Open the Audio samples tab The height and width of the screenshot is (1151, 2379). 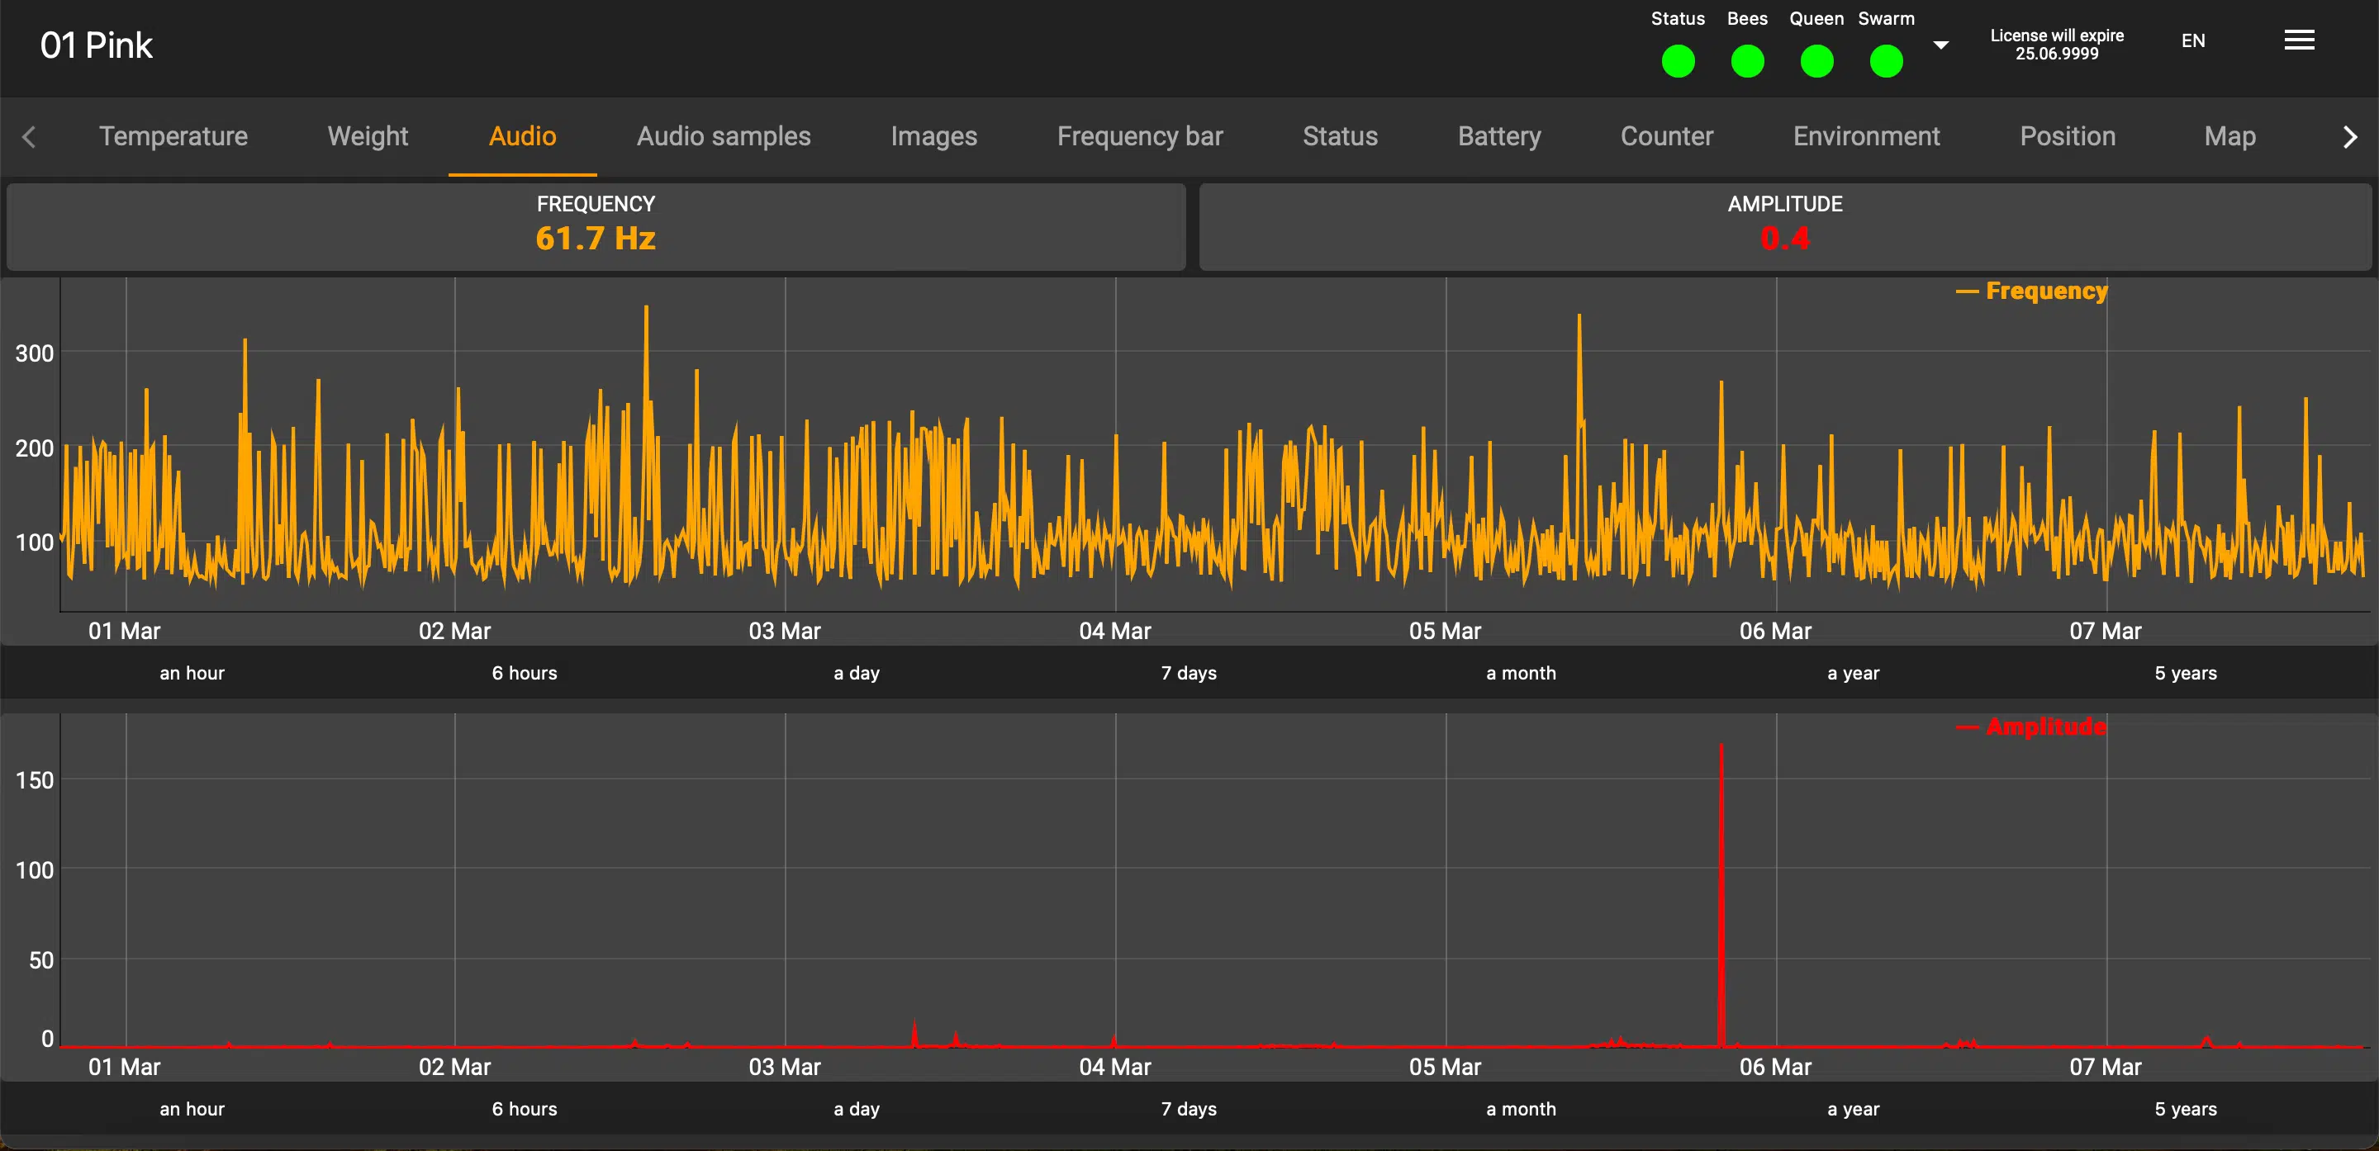(724, 136)
